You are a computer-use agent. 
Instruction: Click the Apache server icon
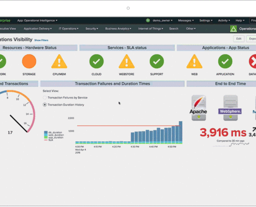click(199, 108)
